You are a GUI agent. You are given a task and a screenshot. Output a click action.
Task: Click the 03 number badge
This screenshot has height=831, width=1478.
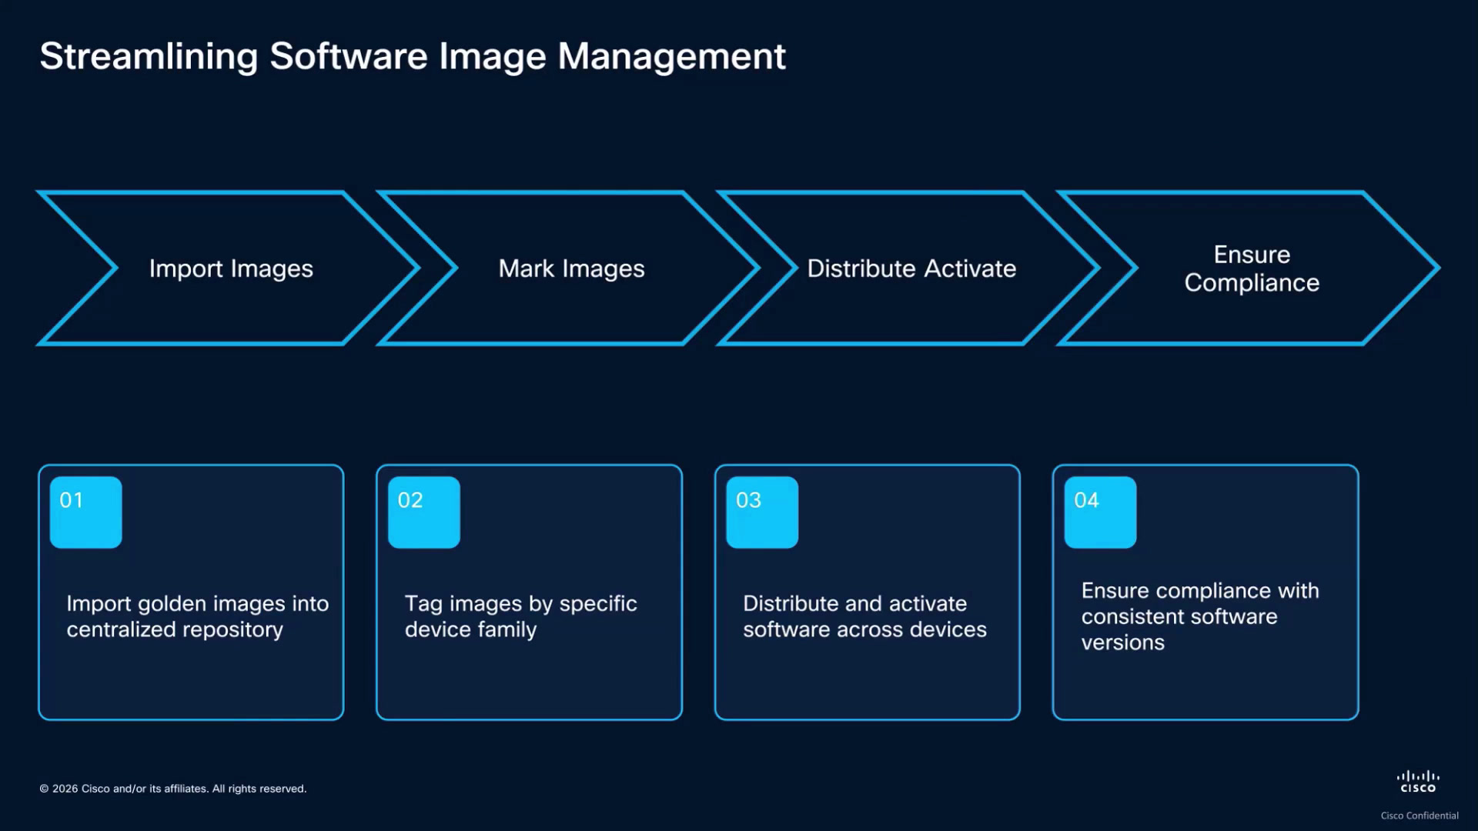pyautogui.click(x=762, y=512)
